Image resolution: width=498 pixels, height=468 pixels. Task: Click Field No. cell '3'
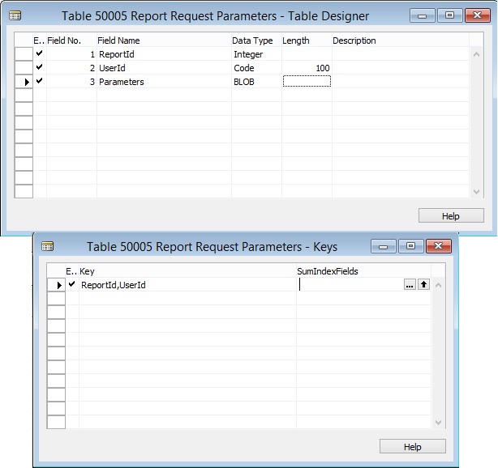tap(71, 82)
